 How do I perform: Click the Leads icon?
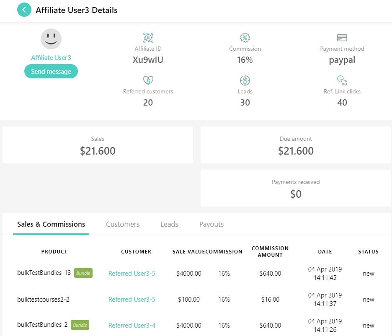(x=245, y=80)
